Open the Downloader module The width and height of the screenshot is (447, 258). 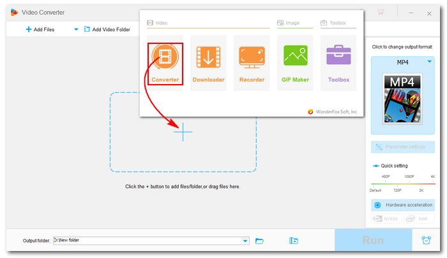(208, 64)
